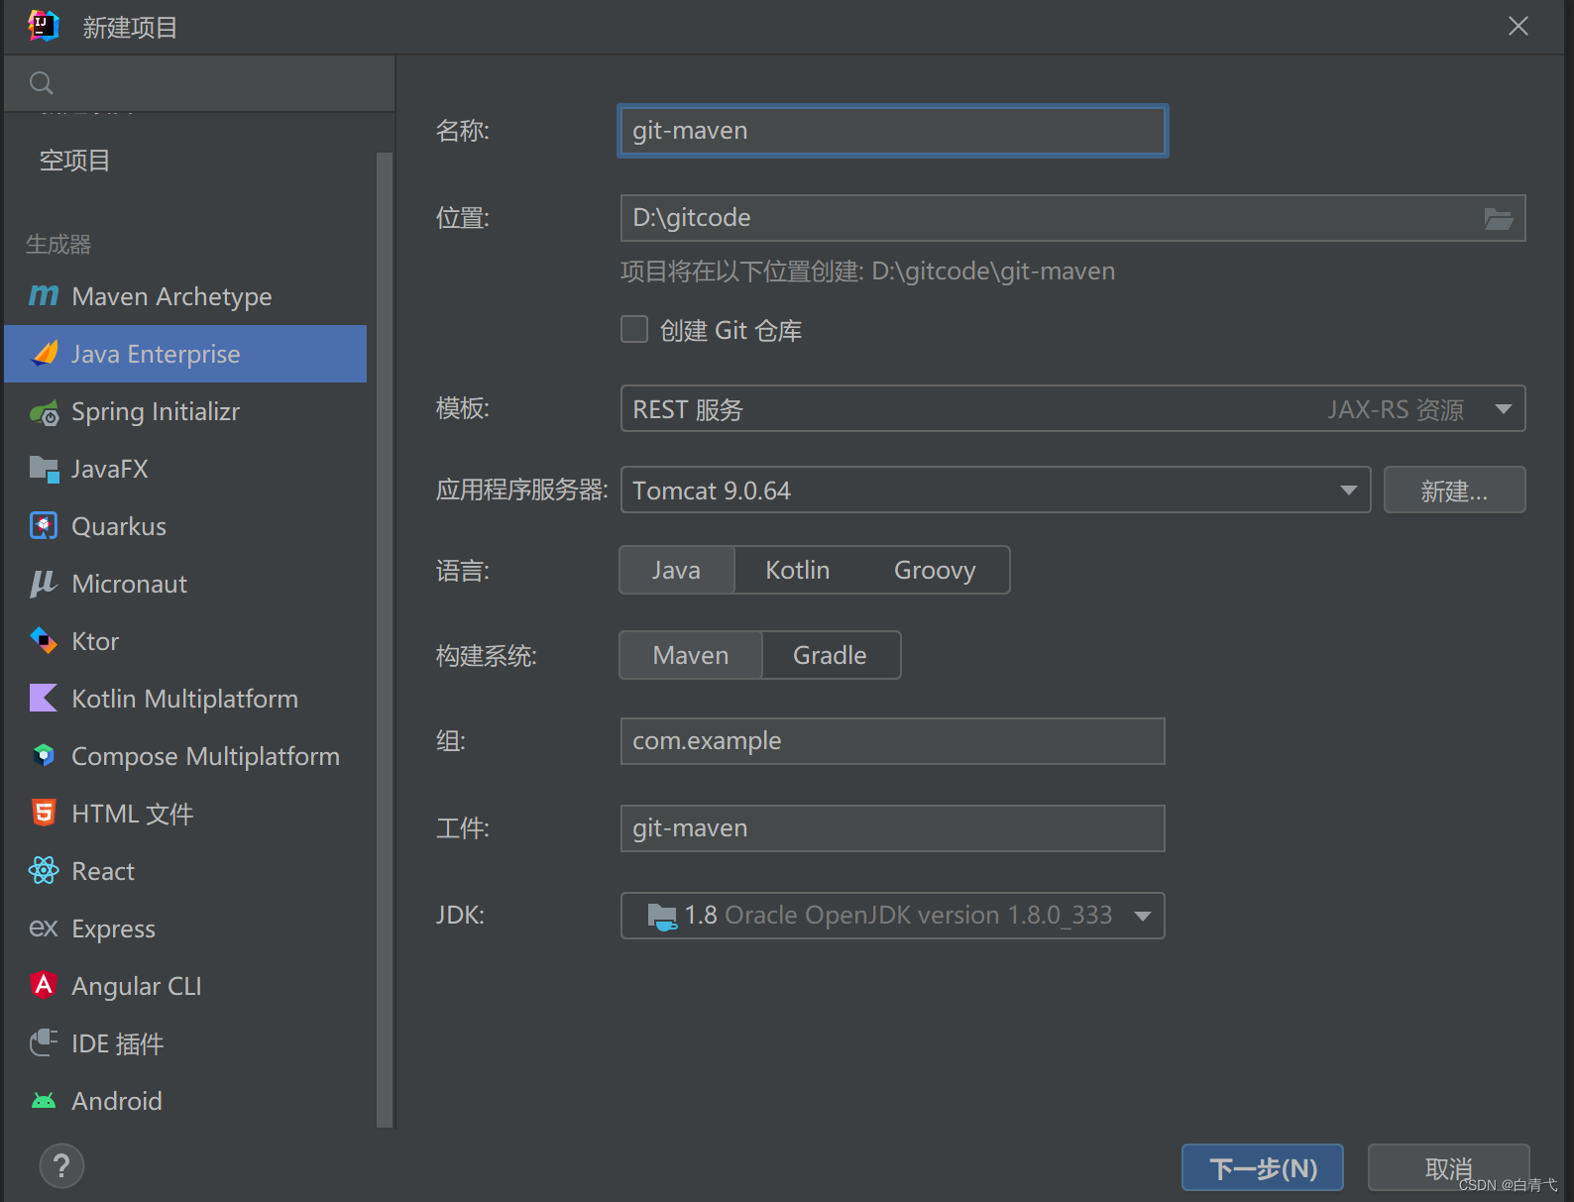
Task: Select Kotlin Multiplatform generator
Action: [x=185, y=699]
